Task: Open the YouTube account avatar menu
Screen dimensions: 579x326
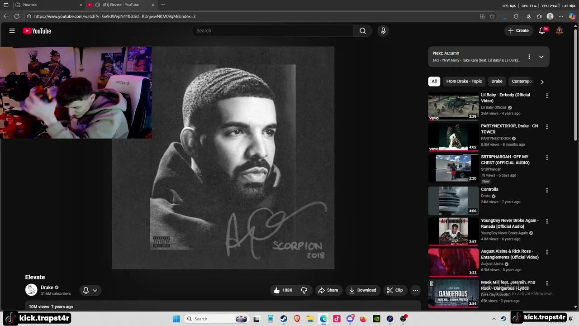Action: [560, 31]
